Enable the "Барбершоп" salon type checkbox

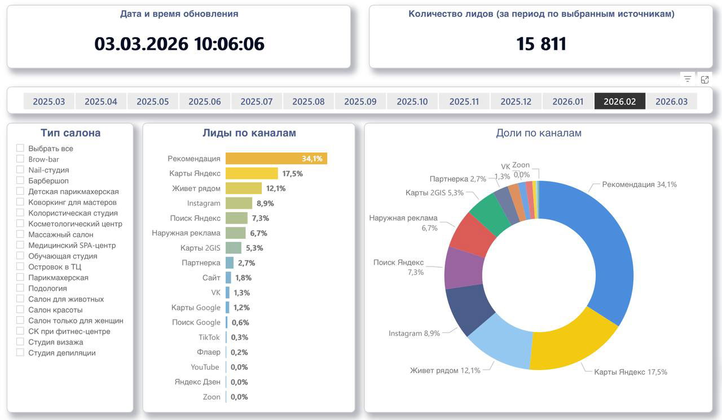click(x=20, y=180)
